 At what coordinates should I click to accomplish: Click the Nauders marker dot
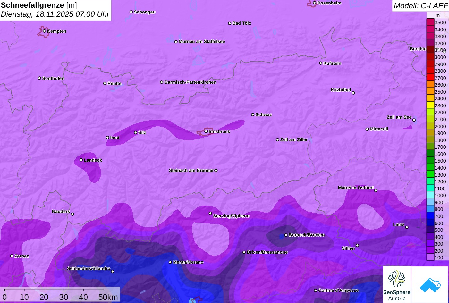point(72,214)
